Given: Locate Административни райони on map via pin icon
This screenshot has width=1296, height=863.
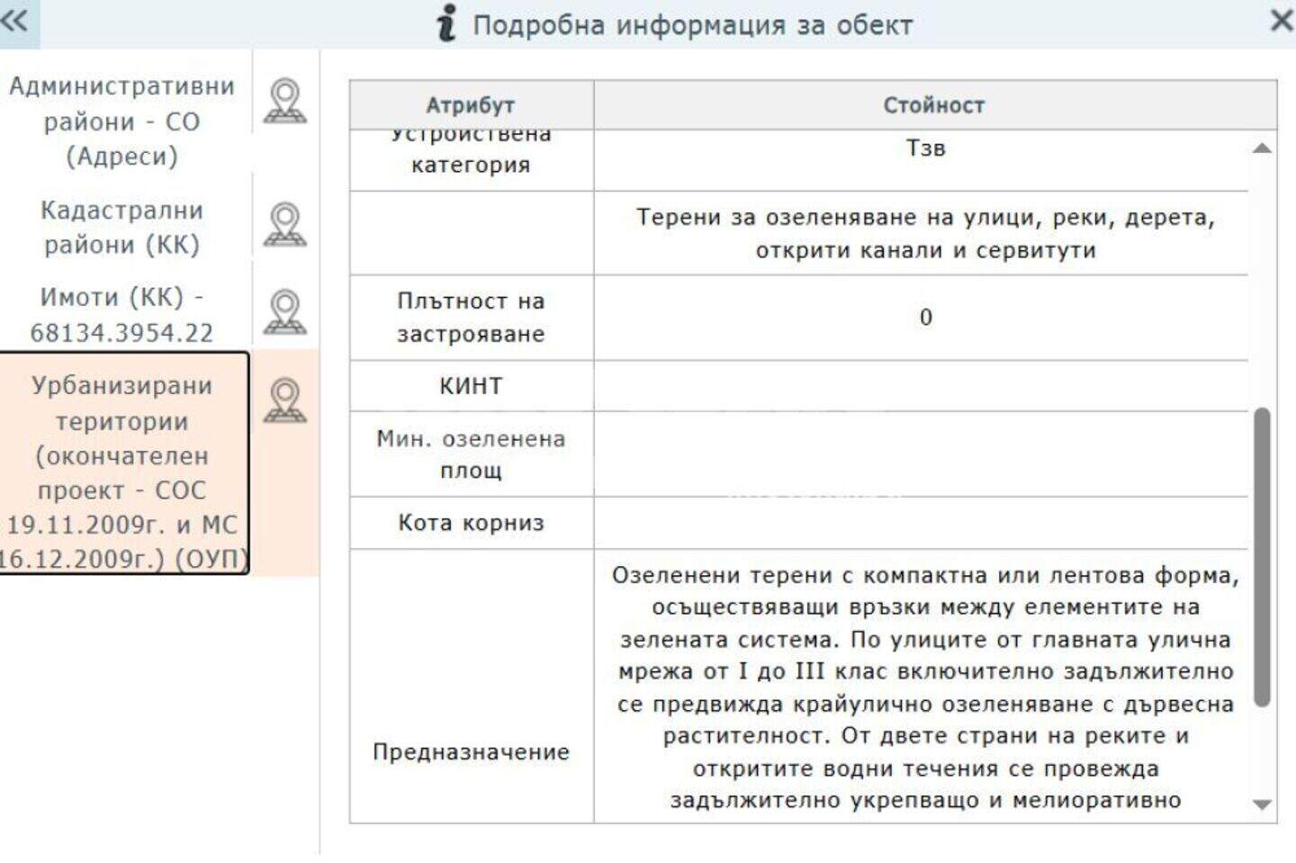Looking at the screenshot, I should tap(284, 101).
